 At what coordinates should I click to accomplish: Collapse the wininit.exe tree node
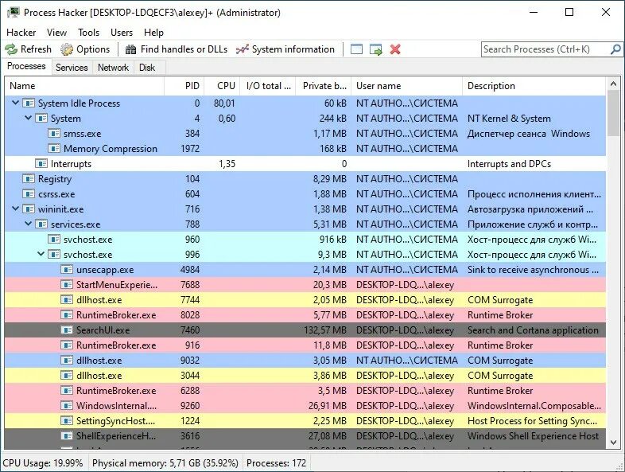[16, 209]
